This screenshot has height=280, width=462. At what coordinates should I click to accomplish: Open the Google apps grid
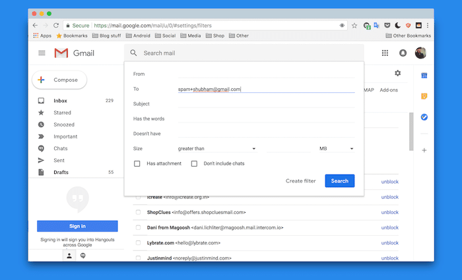385,53
